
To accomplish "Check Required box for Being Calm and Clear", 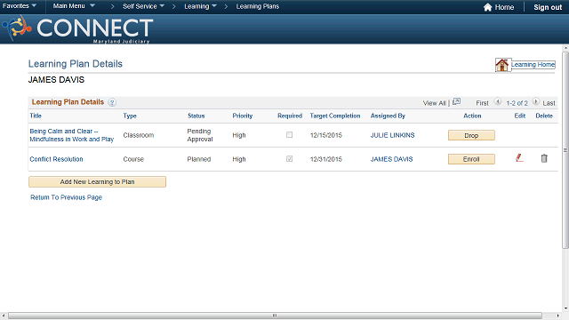I will (289, 135).
